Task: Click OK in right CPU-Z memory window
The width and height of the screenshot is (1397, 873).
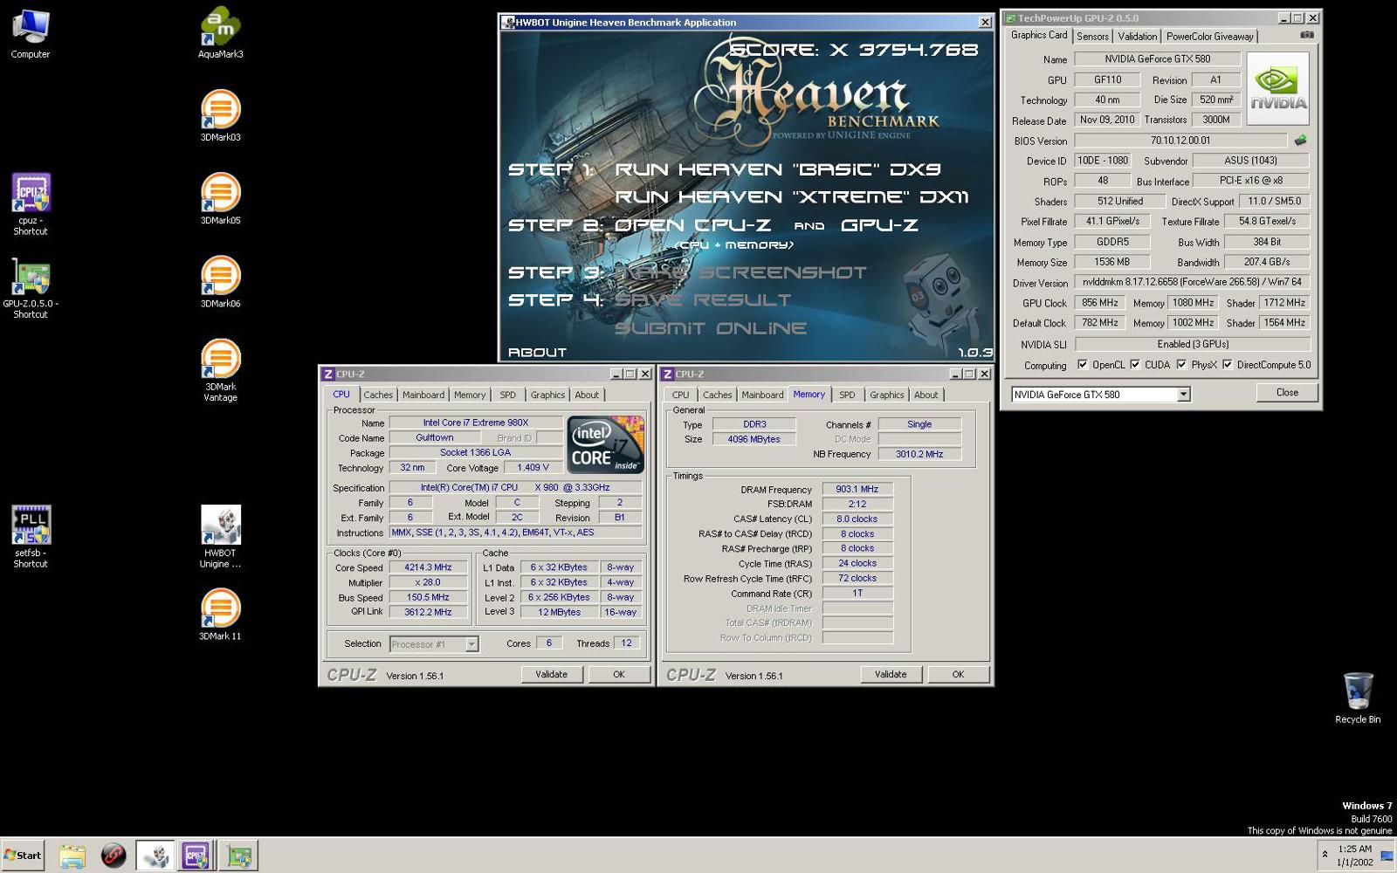Action: (958, 674)
